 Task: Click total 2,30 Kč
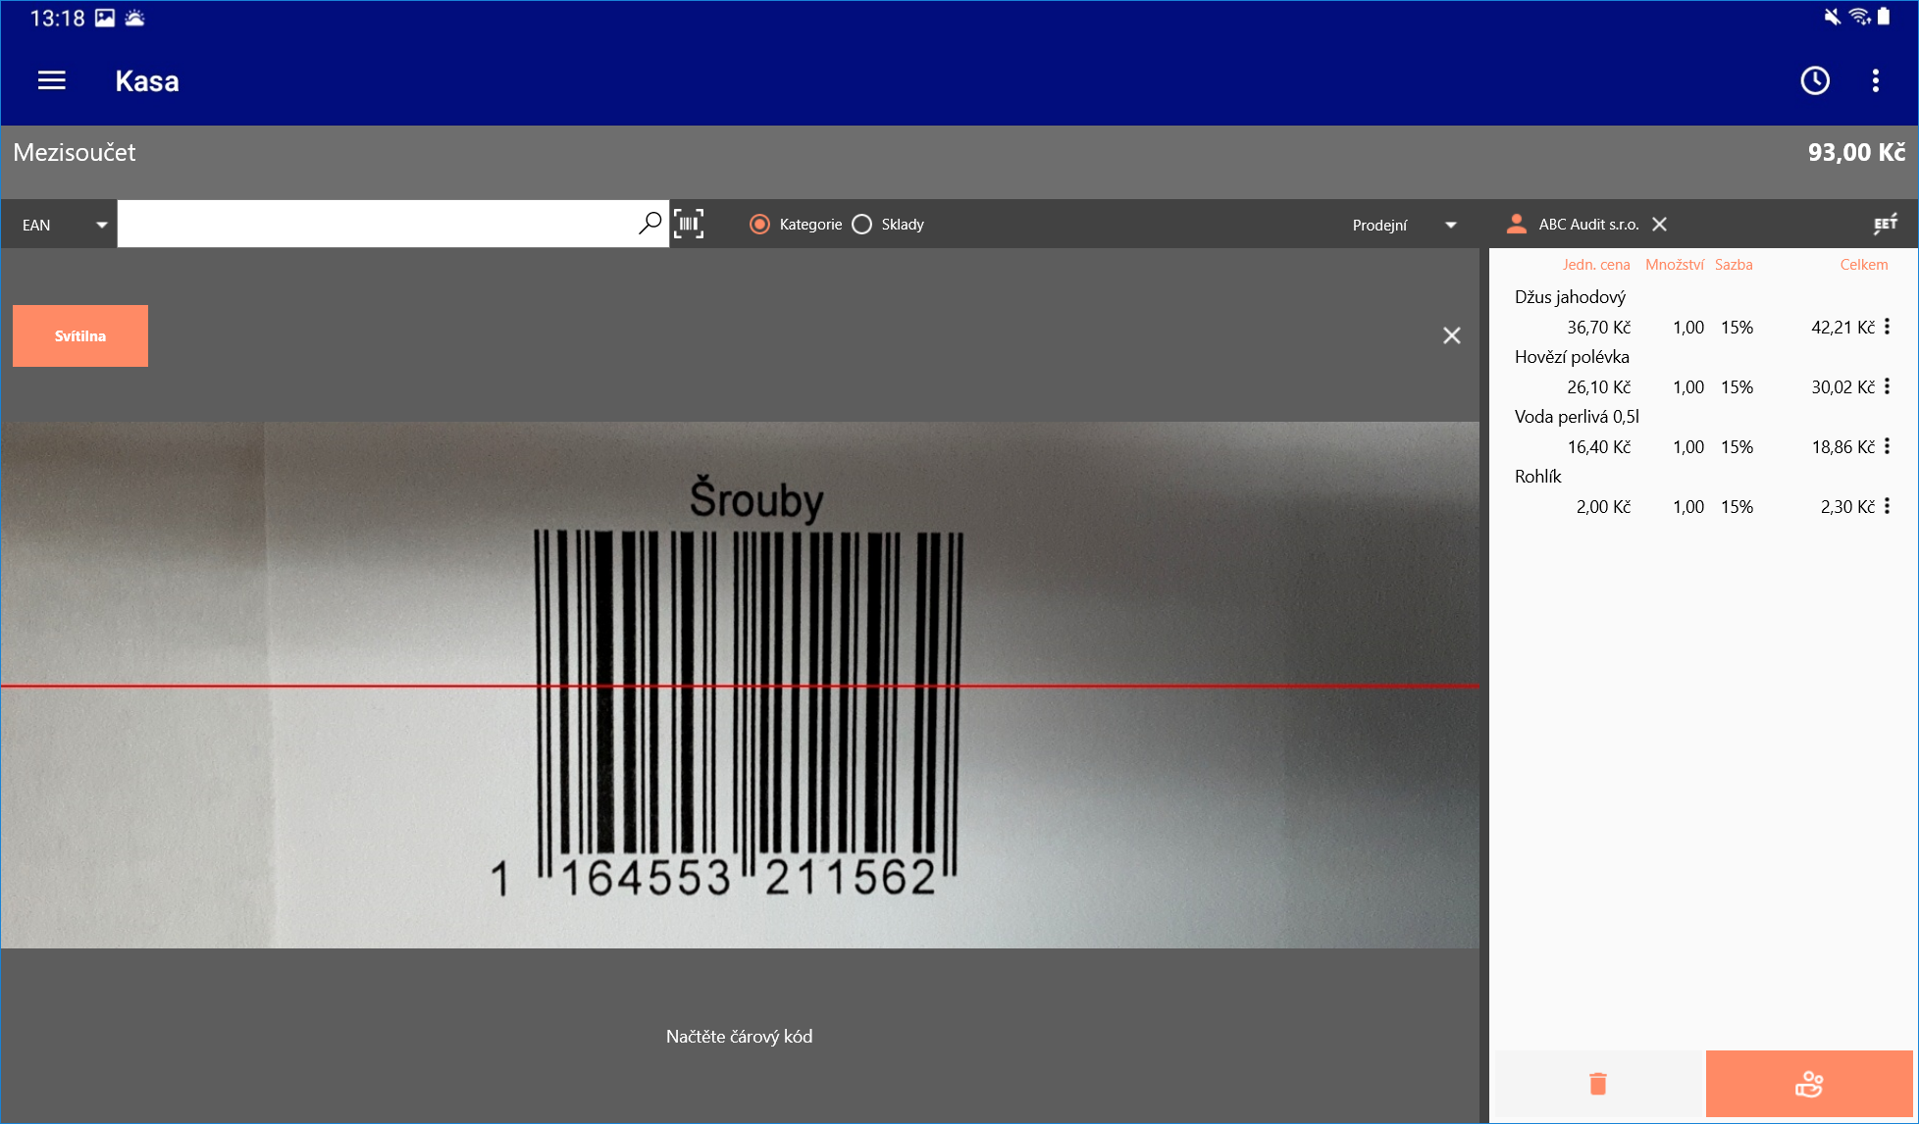pos(1847,506)
